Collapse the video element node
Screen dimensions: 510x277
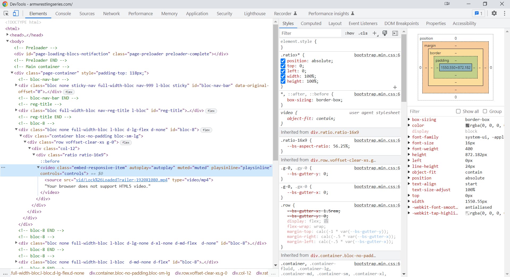[x=38, y=167]
